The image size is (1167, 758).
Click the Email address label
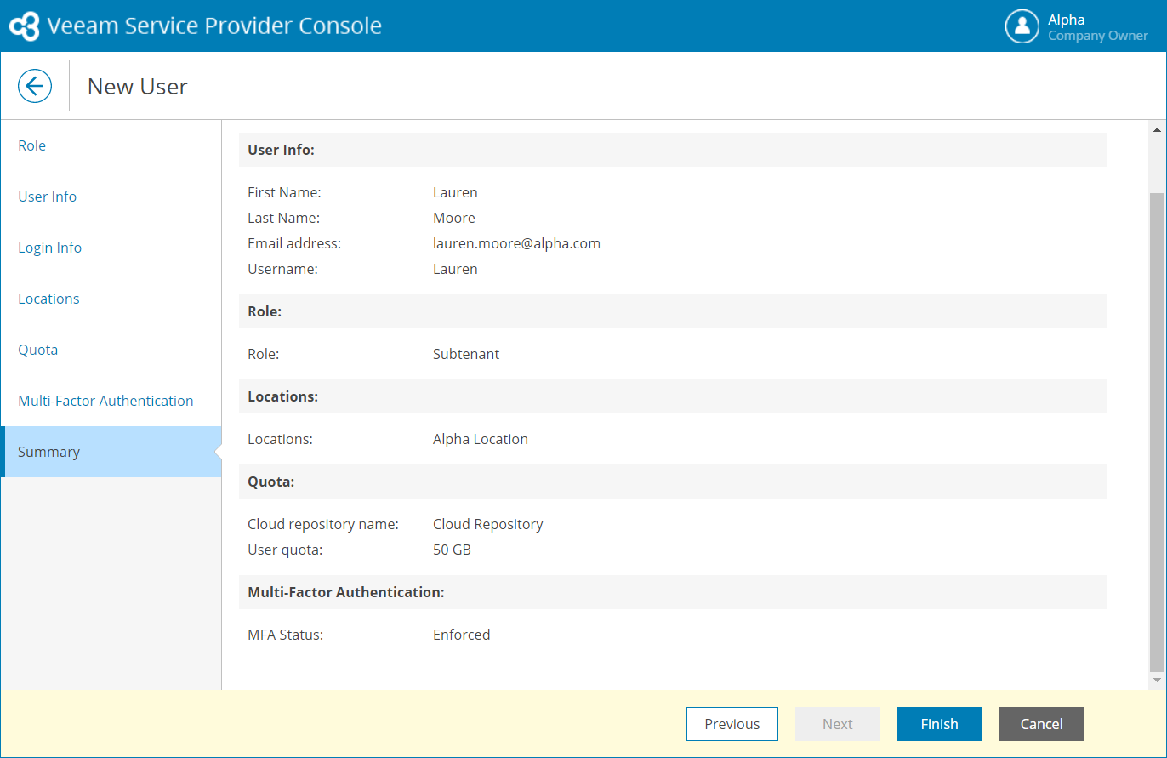click(x=294, y=243)
